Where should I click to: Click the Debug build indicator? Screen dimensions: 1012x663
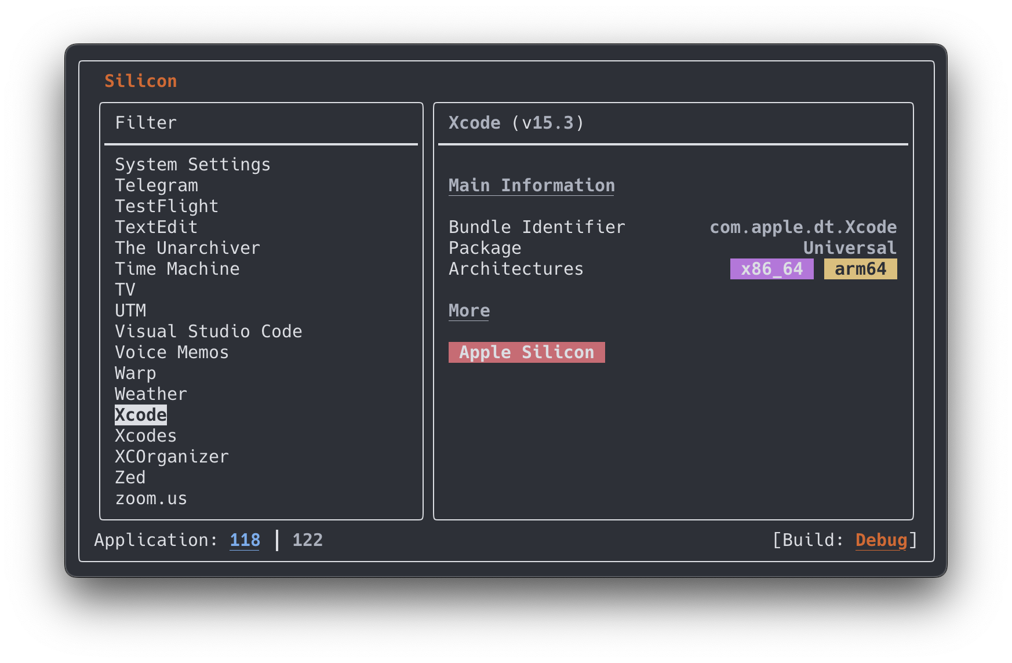(x=882, y=540)
